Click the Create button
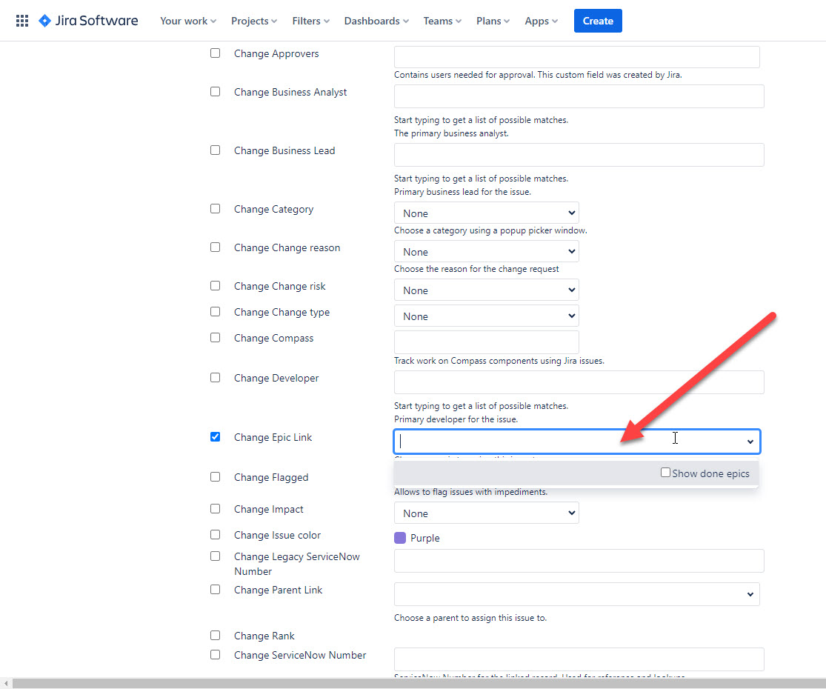This screenshot has height=689, width=826. pos(598,21)
